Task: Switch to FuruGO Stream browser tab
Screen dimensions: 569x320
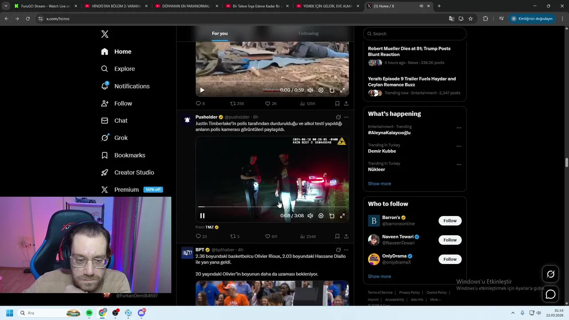Action: click(46, 6)
